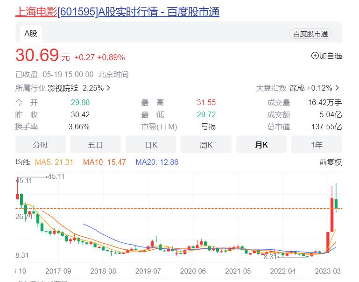Click the 深成 +0.12% index link
Image resolution: width=359 pixels, height=282 pixels.
tap(311, 88)
